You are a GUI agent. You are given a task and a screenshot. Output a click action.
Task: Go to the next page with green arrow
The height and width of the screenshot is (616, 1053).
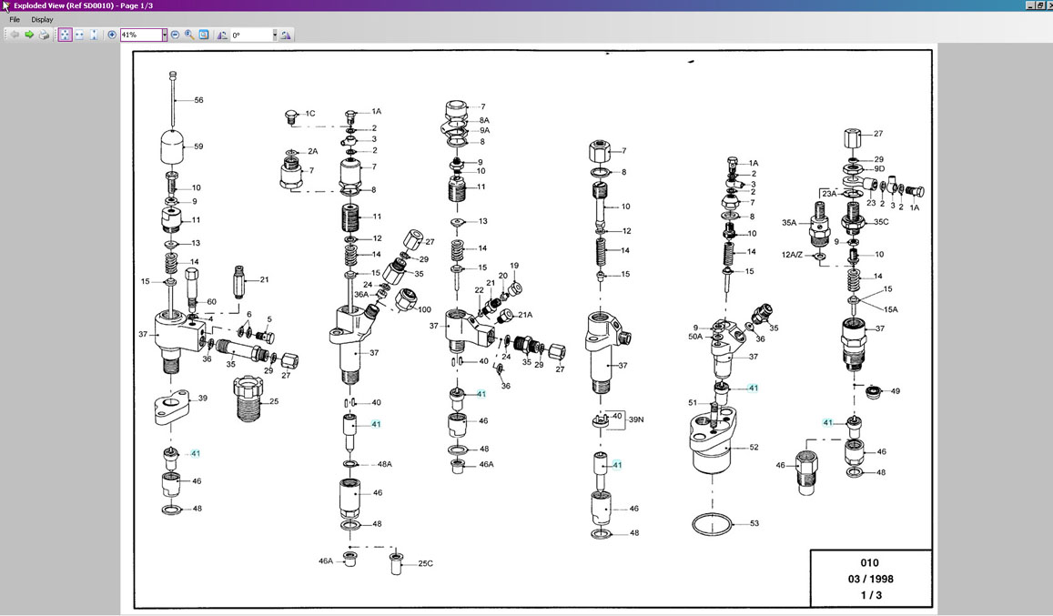(x=29, y=35)
